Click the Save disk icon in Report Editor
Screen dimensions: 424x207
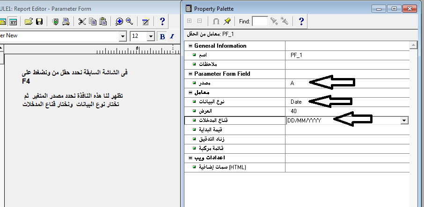(40, 21)
